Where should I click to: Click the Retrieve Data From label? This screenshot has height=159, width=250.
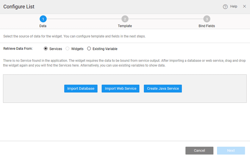point(18,49)
